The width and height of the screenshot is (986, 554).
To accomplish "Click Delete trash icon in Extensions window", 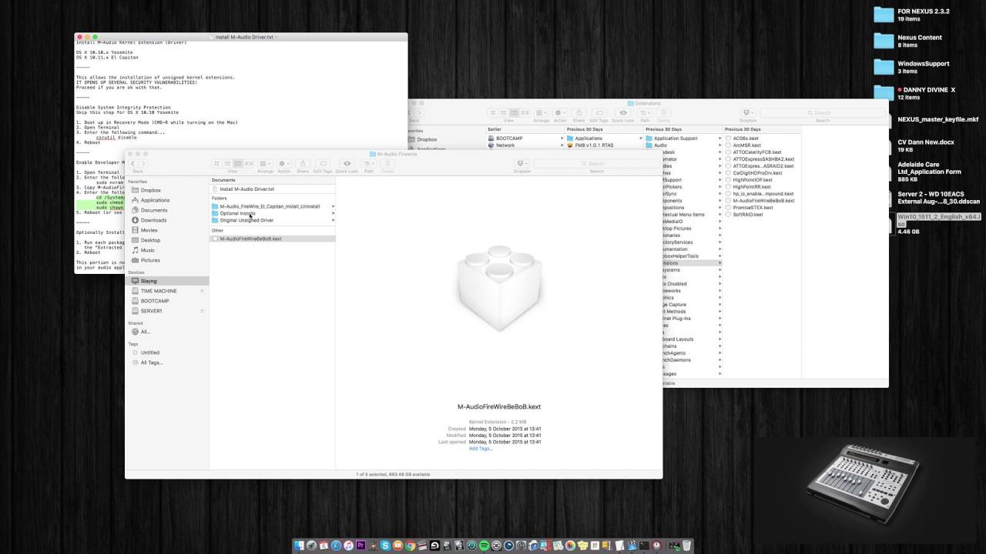I will 663,113.
